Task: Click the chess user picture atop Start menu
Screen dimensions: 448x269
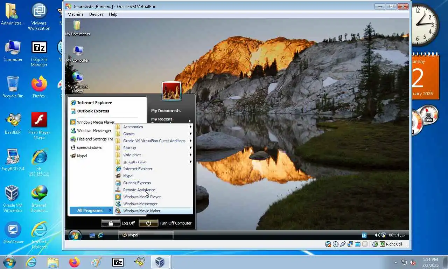Action: (171, 91)
